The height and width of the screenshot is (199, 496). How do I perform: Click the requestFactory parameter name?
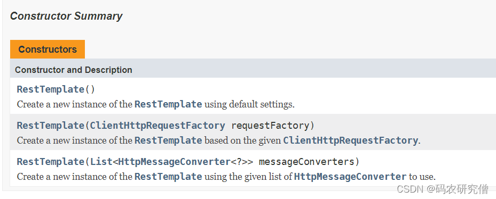click(270, 126)
